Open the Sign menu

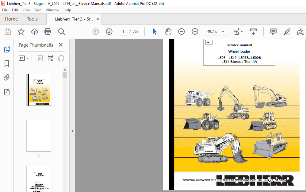click(38, 10)
